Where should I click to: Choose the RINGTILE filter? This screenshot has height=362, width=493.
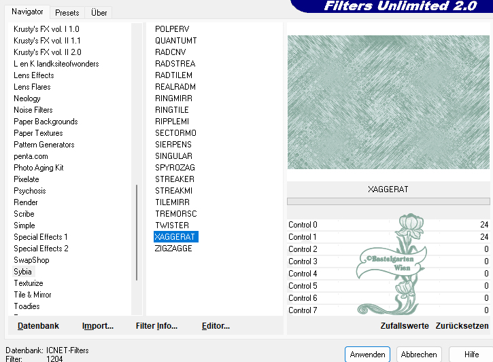click(172, 110)
